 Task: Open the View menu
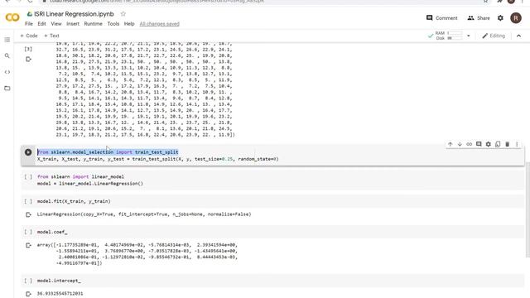click(56, 24)
